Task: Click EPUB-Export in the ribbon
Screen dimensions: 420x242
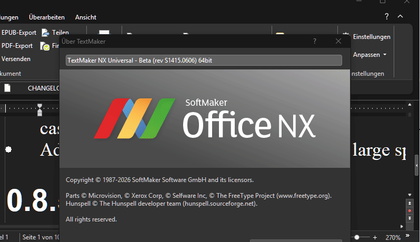Action: [x=19, y=33]
